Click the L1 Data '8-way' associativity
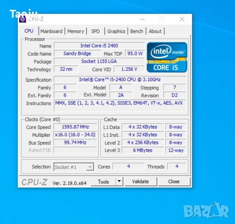235x224 pixels. click(176, 127)
